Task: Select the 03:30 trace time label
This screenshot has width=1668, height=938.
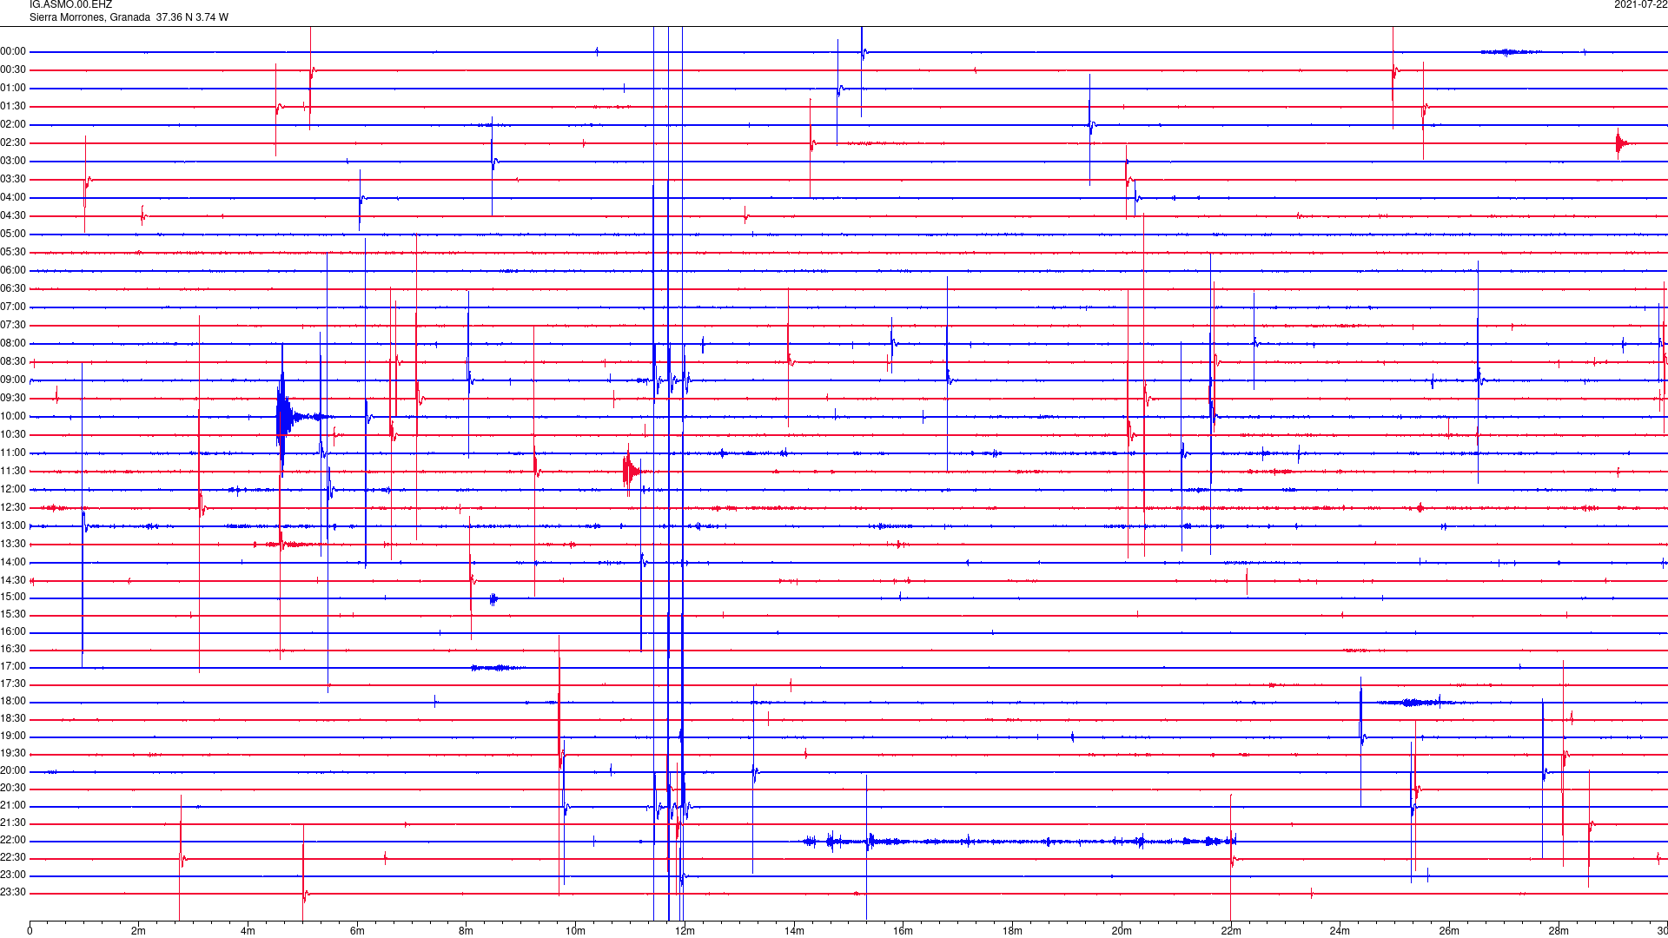Action: (x=13, y=180)
